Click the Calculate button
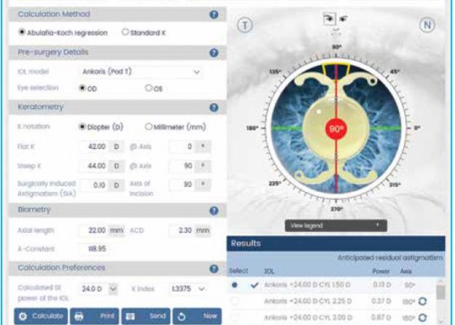Image resolution: width=455 pixels, height=325 pixels. click(x=41, y=316)
